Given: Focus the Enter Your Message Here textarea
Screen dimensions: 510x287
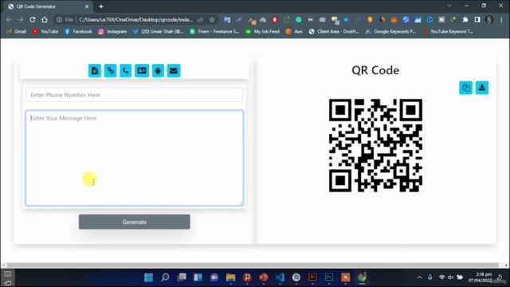Looking at the screenshot, I should tap(135, 158).
